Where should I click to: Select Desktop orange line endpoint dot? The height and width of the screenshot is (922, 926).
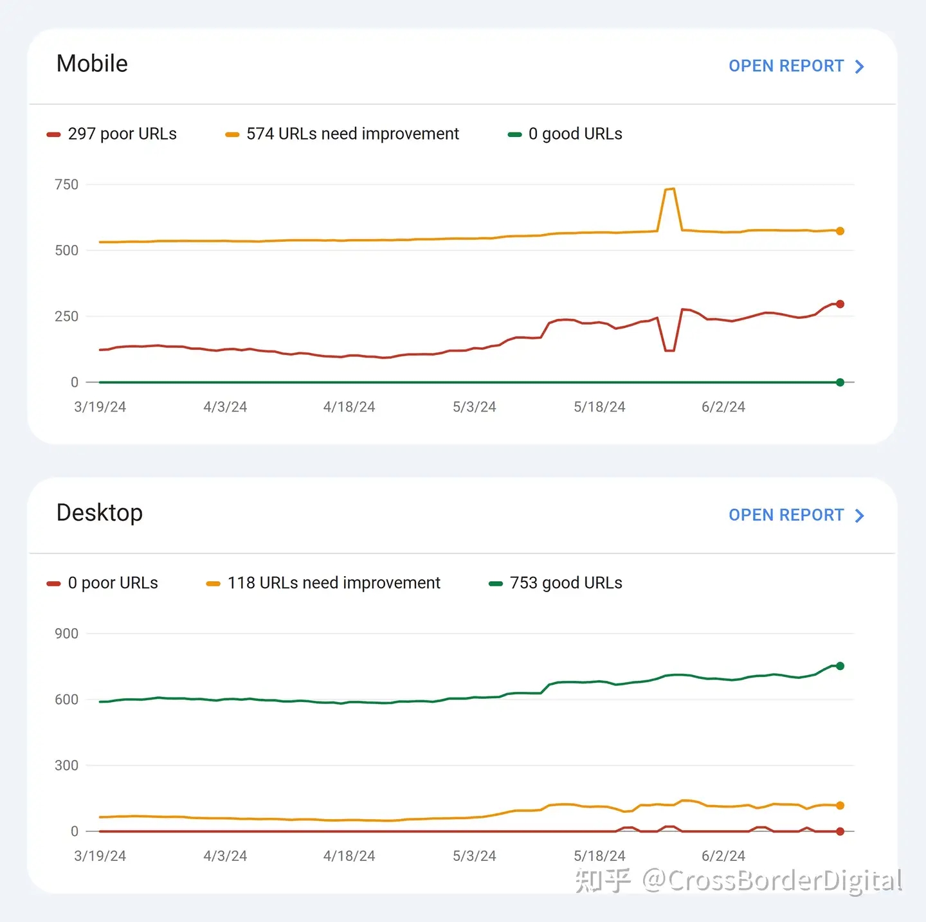coord(840,806)
